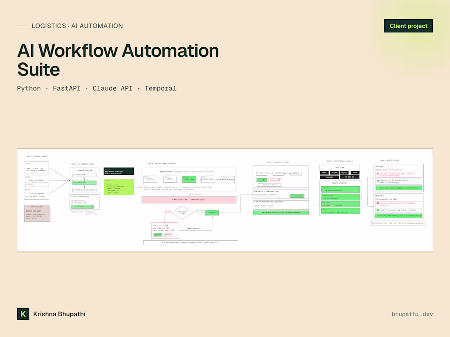Click the sample document invoice card
This screenshot has width=450, height=337.
click(37, 213)
